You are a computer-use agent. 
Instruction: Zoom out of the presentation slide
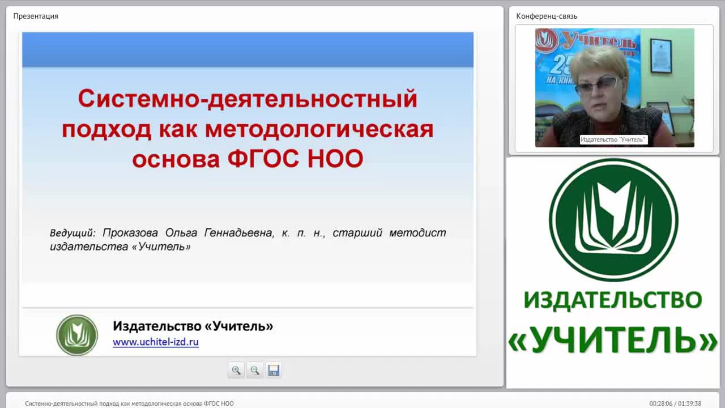(x=255, y=371)
